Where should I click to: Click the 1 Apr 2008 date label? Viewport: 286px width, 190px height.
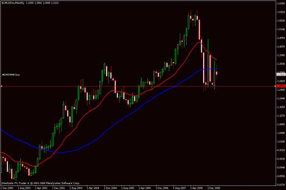click(197, 188)
